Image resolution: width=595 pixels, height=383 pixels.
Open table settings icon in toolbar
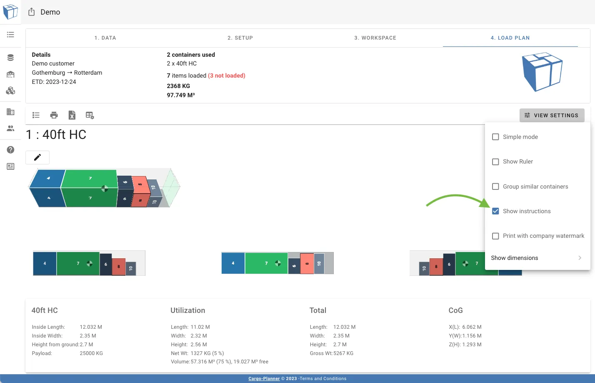point(90,115)
